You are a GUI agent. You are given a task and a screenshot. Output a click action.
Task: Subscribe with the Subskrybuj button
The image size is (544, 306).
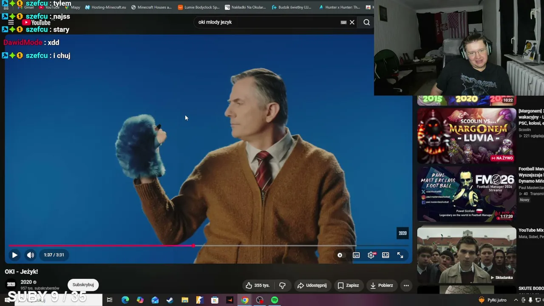point(83,285)
